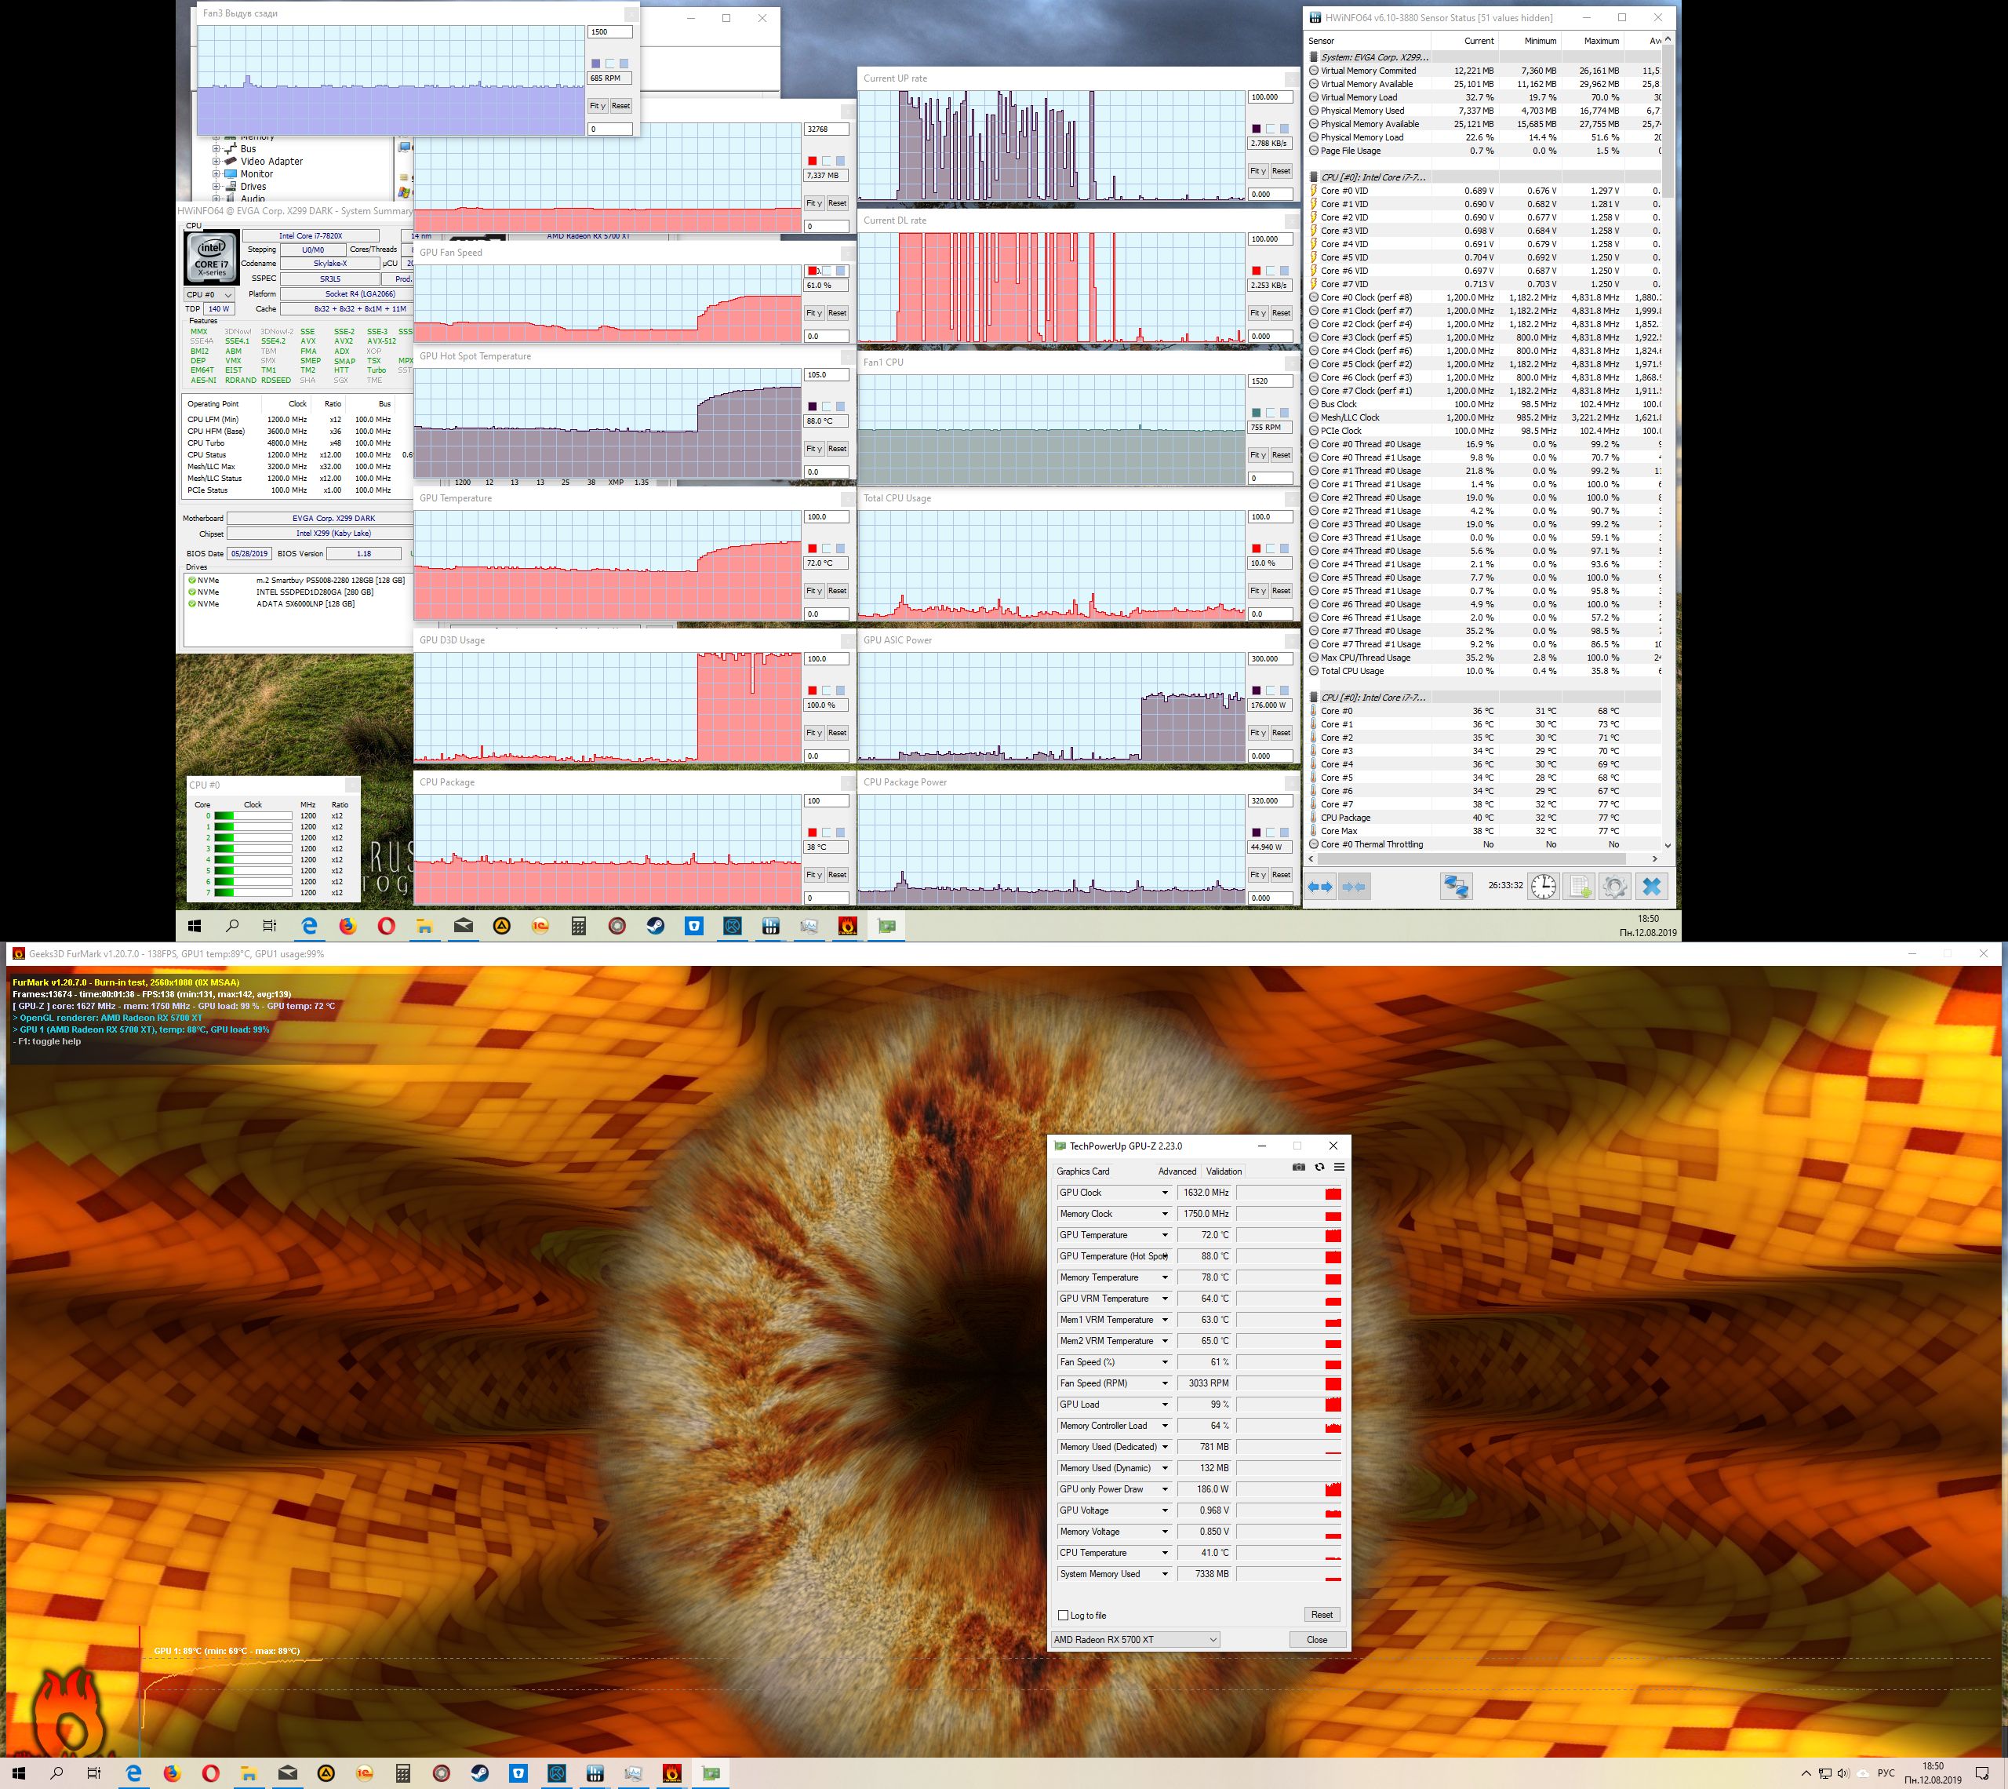The width and height of the screenshot is (2008, 1789).
Task: Click Fit y on GPU Fan Speed graph
Action: click(x=813, y=312)
